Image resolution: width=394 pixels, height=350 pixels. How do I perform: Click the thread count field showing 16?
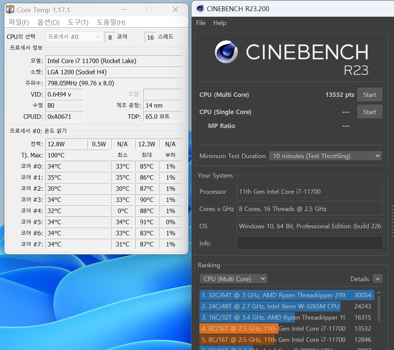(x=150, y=37)
